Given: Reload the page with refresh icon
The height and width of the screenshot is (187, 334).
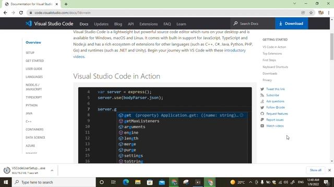Looking at the screenshot, I should click(21, 12).
